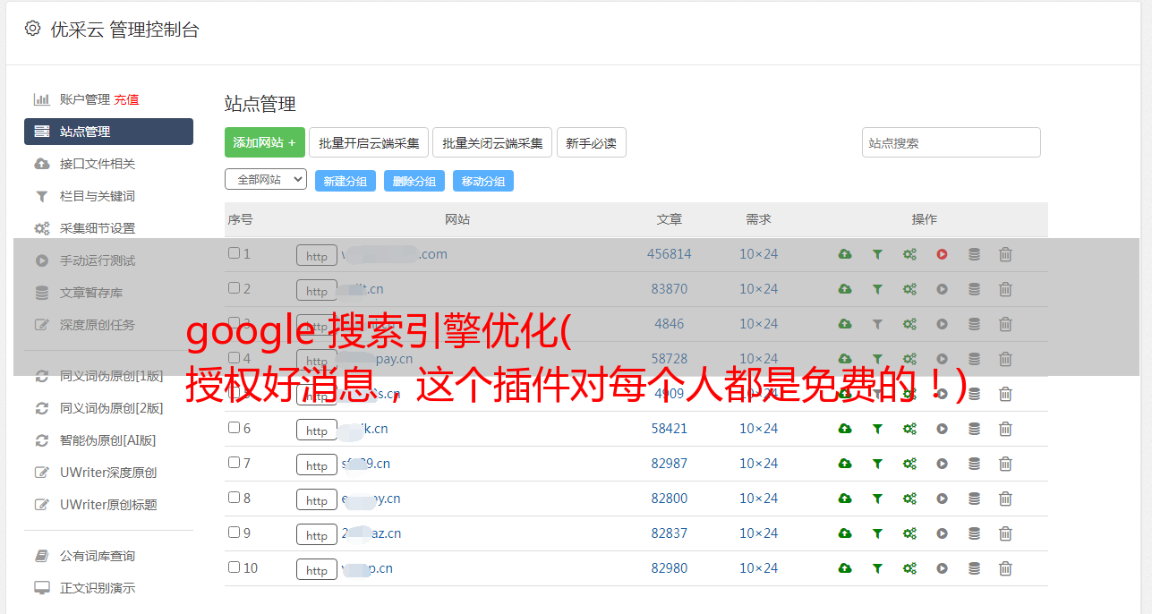Click the cloud upload icon in row 6
Viewport: 1152px width, 614px height.
point(845,429)
